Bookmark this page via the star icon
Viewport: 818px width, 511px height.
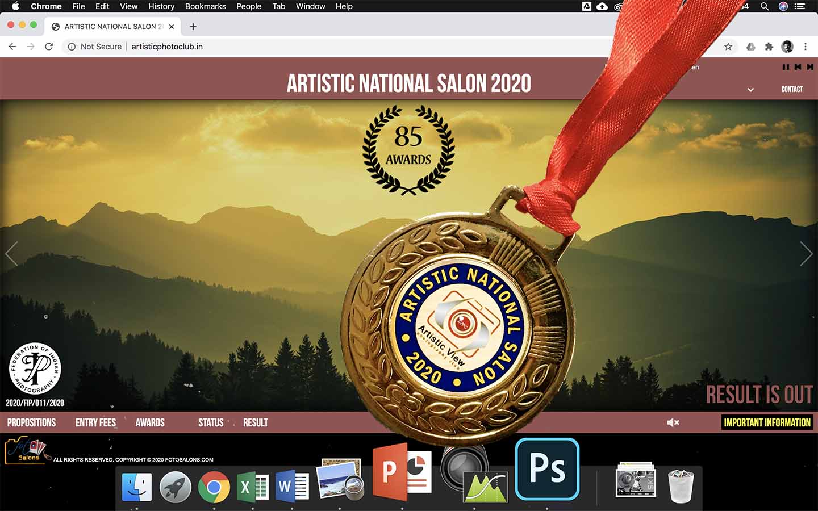coord(728,47)
